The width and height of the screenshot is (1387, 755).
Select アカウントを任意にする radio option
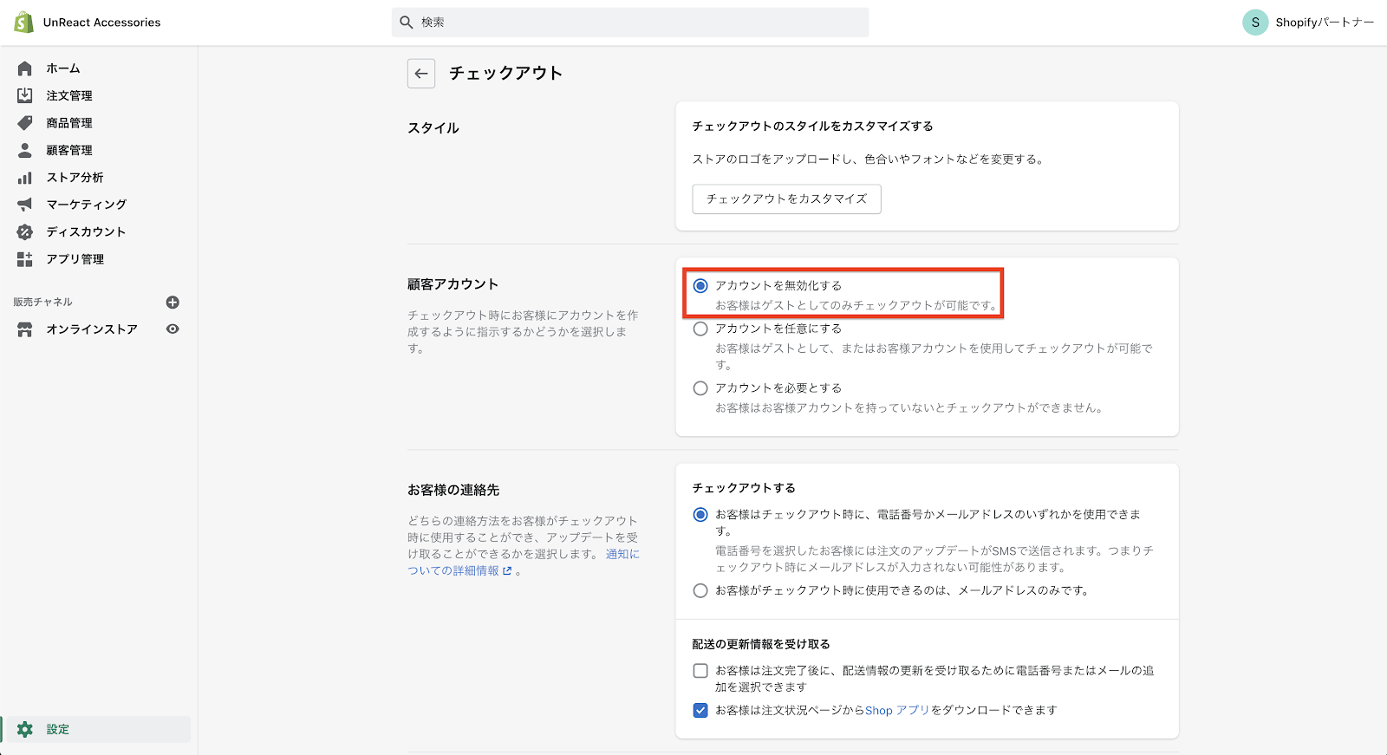700,329
